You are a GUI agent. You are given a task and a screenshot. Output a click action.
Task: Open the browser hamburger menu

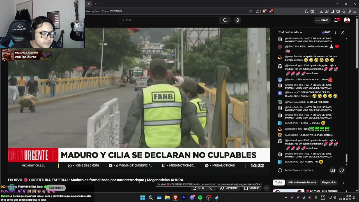tap(355, 11)
